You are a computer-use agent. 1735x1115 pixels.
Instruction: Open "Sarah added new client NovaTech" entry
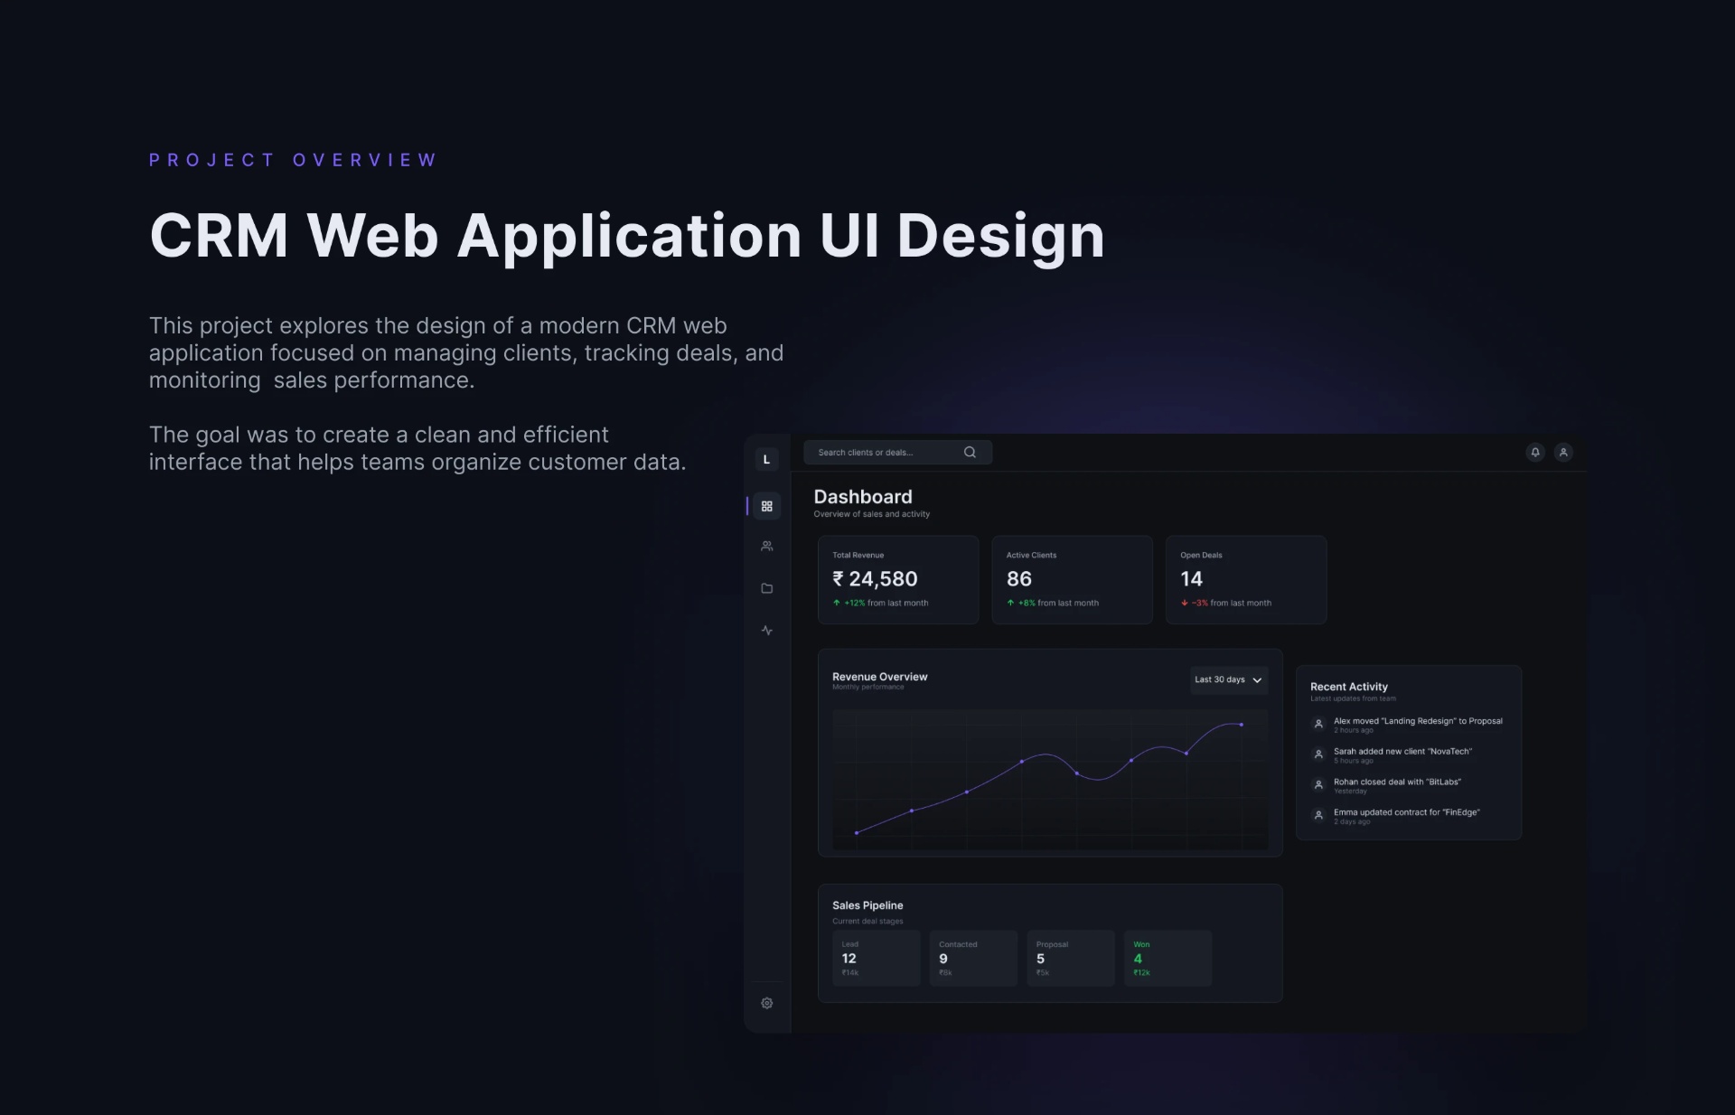(x=1393, y=755)
